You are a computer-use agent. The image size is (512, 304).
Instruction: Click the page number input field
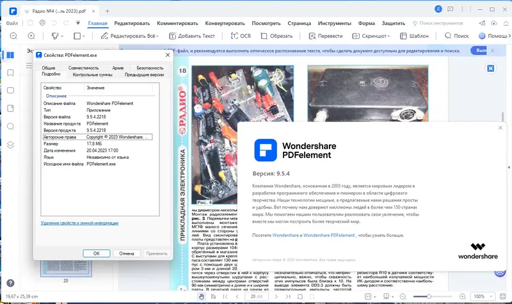[x=257, y=296]
